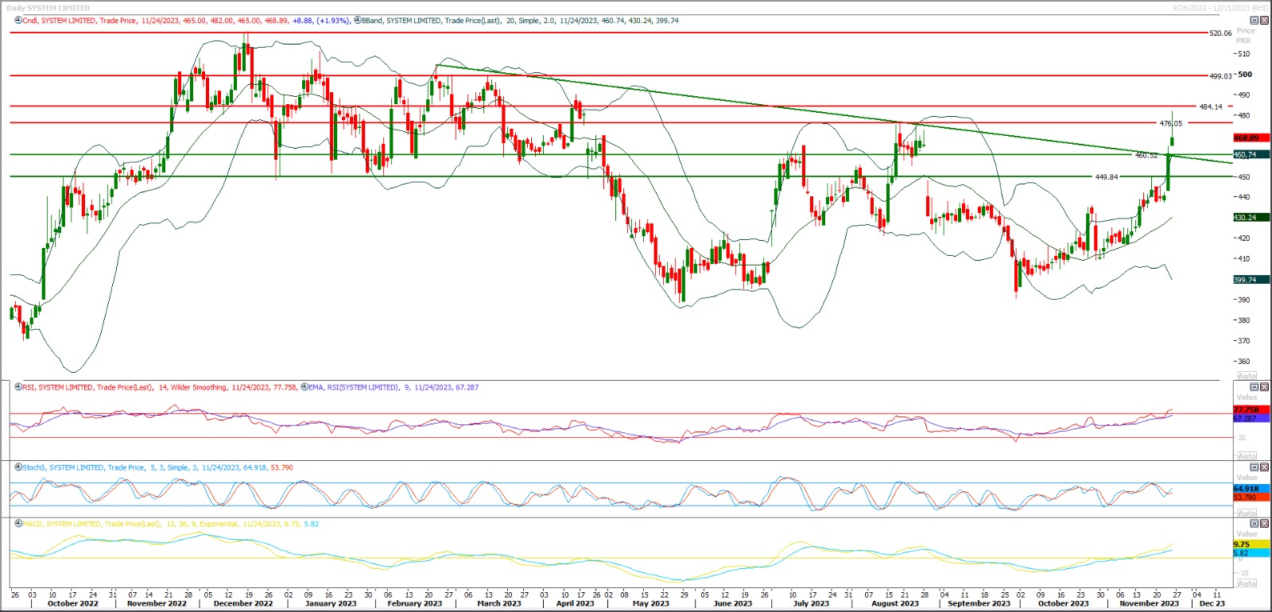This screenshot has width=1272, height=612.
Task: Click the clock icon before EMA label
Action: pyautogui.click(x=304, y=387)
